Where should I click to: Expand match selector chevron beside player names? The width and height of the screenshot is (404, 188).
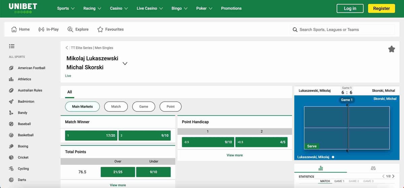coord(125,63)
